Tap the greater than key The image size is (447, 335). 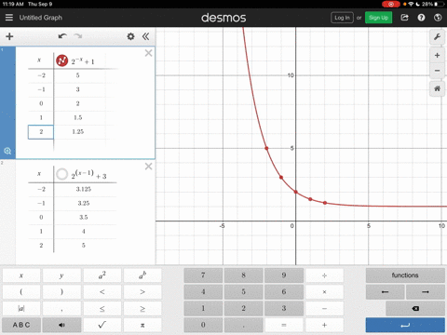click(x=142, y=292)
